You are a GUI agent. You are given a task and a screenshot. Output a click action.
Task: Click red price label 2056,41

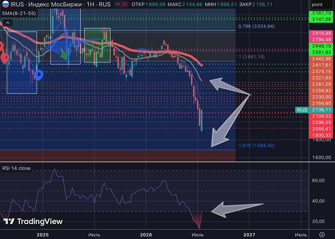pyautogui.click(x=321, y=129)
